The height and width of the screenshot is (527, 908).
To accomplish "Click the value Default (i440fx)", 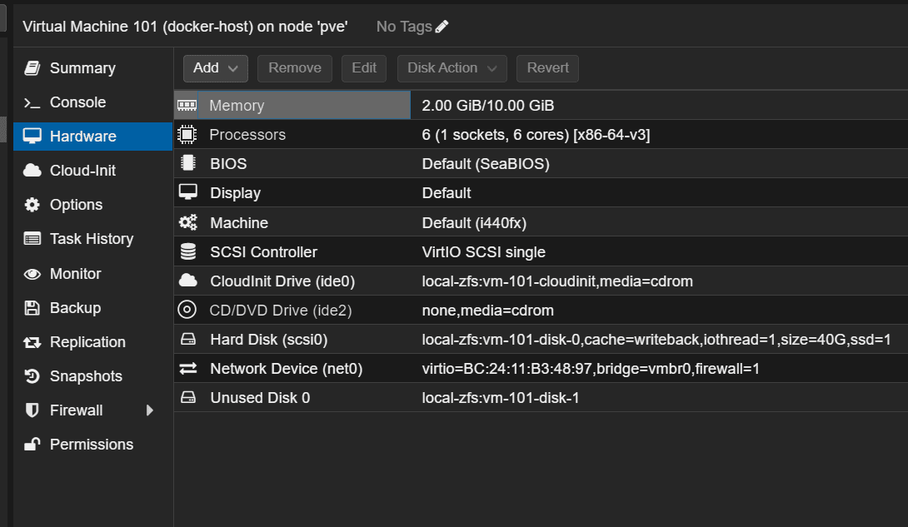I will pos(474,223).
